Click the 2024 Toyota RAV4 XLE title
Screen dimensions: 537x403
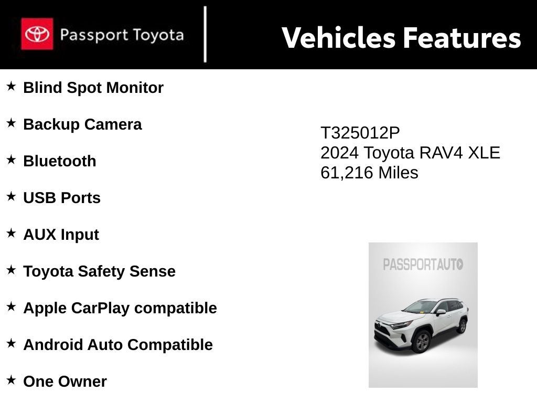[x=410, y=153]
